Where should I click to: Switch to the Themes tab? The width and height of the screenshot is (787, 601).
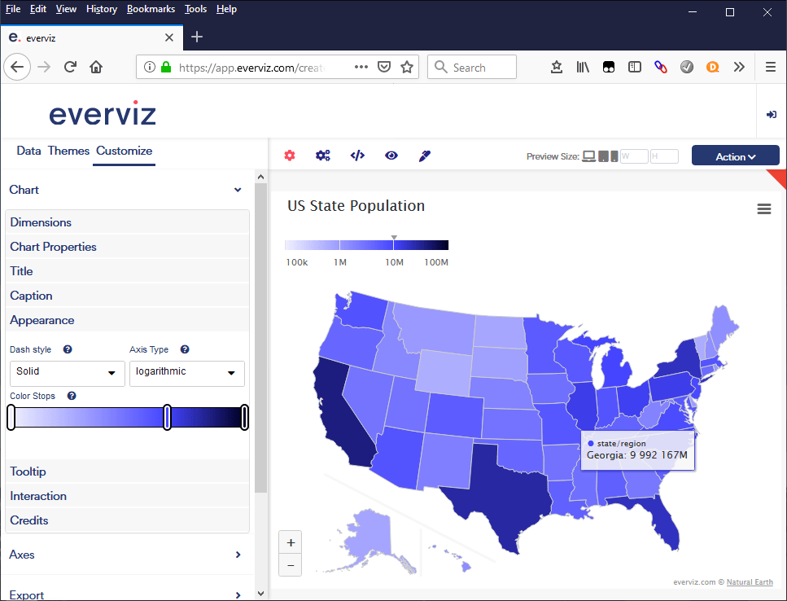click(x=68, y=151)
